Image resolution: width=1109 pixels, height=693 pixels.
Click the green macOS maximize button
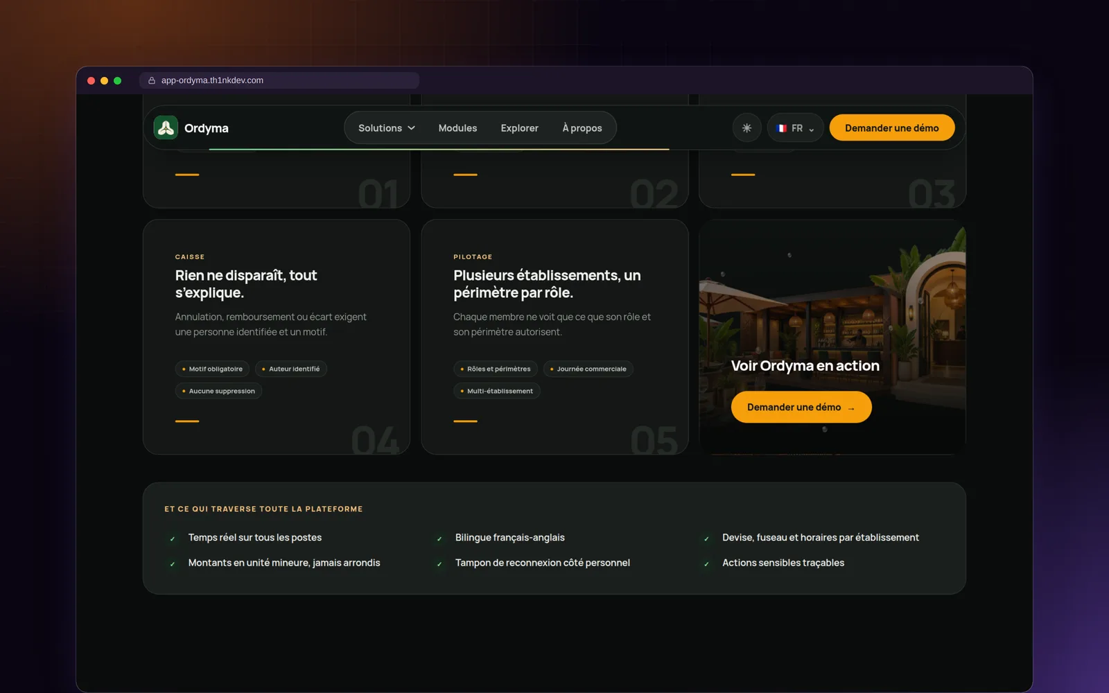click(118, 80)
